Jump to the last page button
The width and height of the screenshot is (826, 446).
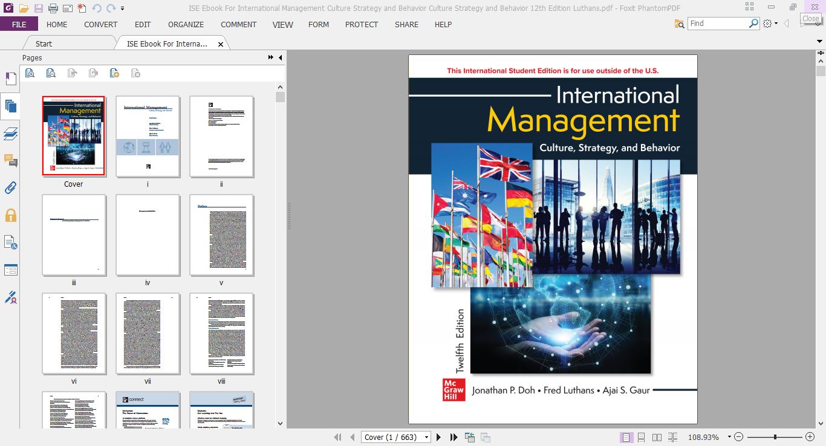454,437
